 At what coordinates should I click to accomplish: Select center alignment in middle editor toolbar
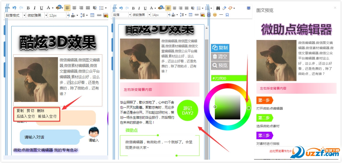click(x=174, y=8)
